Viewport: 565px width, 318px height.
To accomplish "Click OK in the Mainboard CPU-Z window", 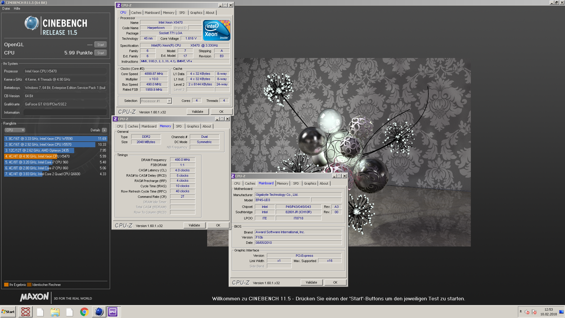I will click(x=335, y=282).
